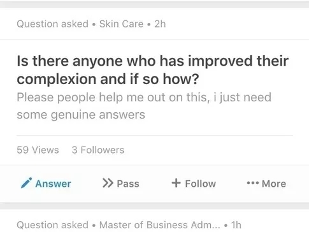Tap the Pass button label
Image resolution: width=309 pixels, height=232 pixels.
128,184
